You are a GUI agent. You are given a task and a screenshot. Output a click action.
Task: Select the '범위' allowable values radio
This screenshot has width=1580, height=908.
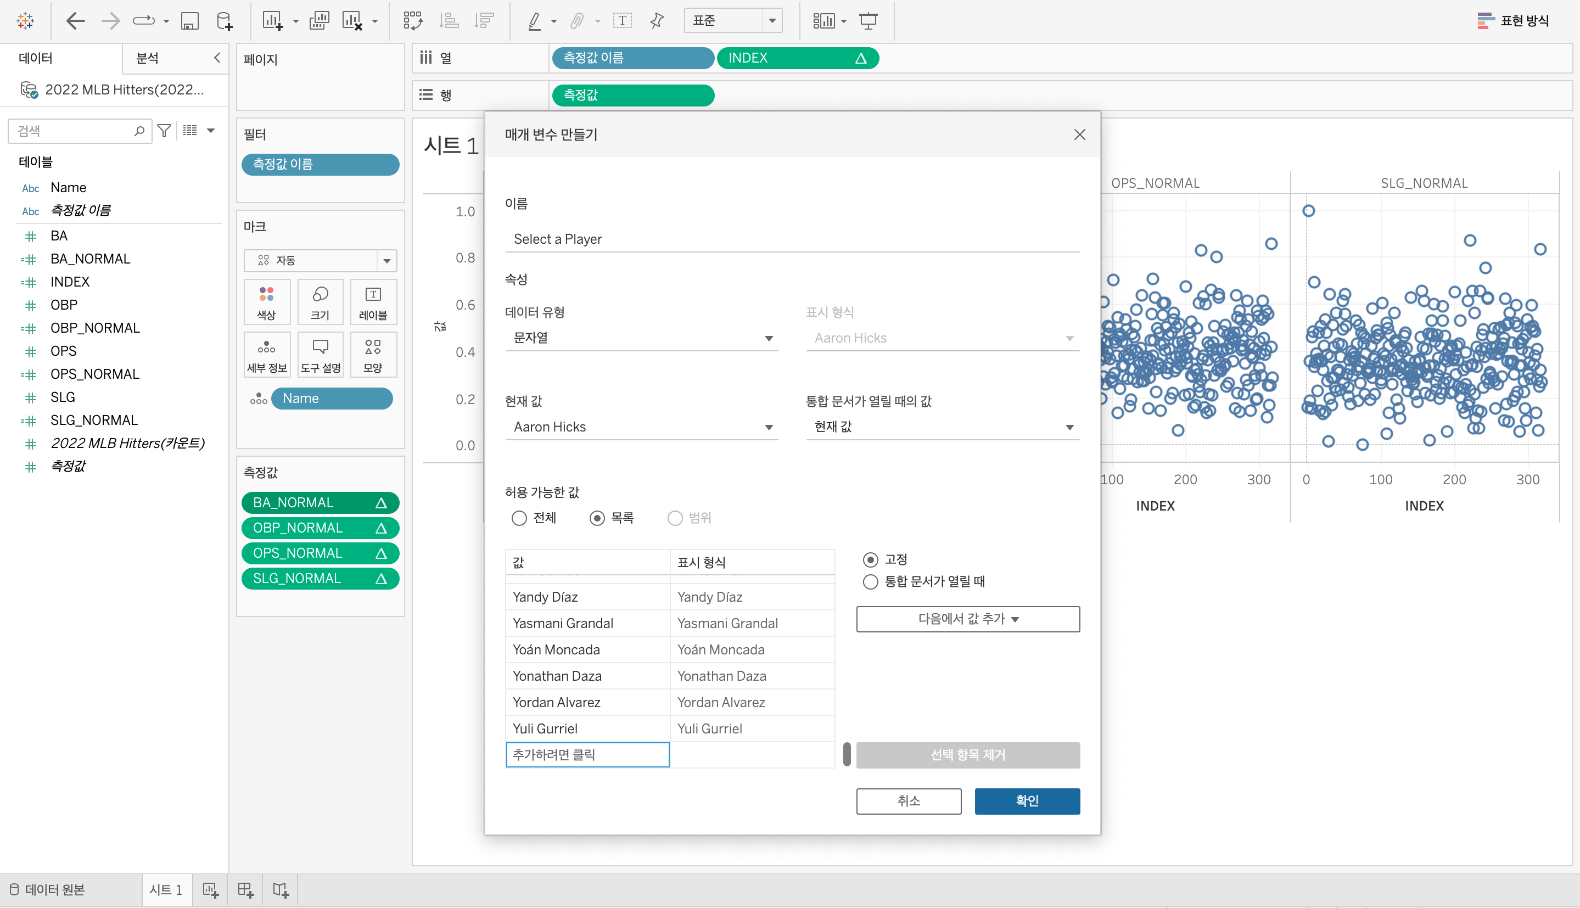coord(675,518)
